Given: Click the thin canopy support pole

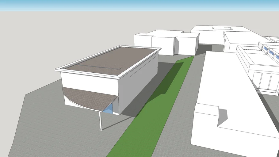Looking at the screenshot, I should [101, 121].
